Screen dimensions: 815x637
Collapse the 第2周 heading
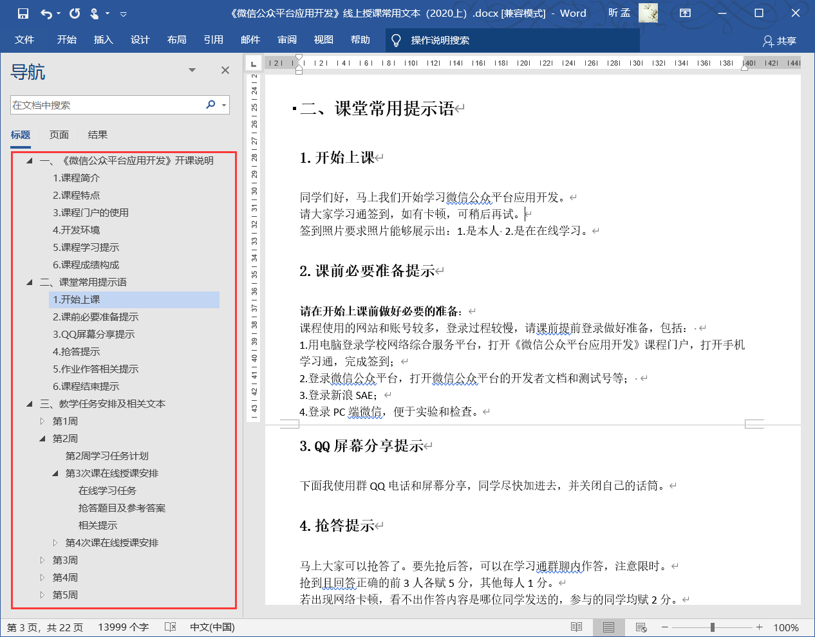point(42,439)
